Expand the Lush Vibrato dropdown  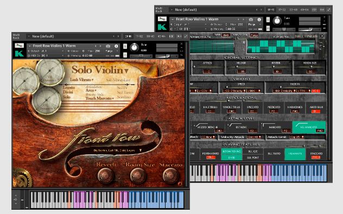81,80
